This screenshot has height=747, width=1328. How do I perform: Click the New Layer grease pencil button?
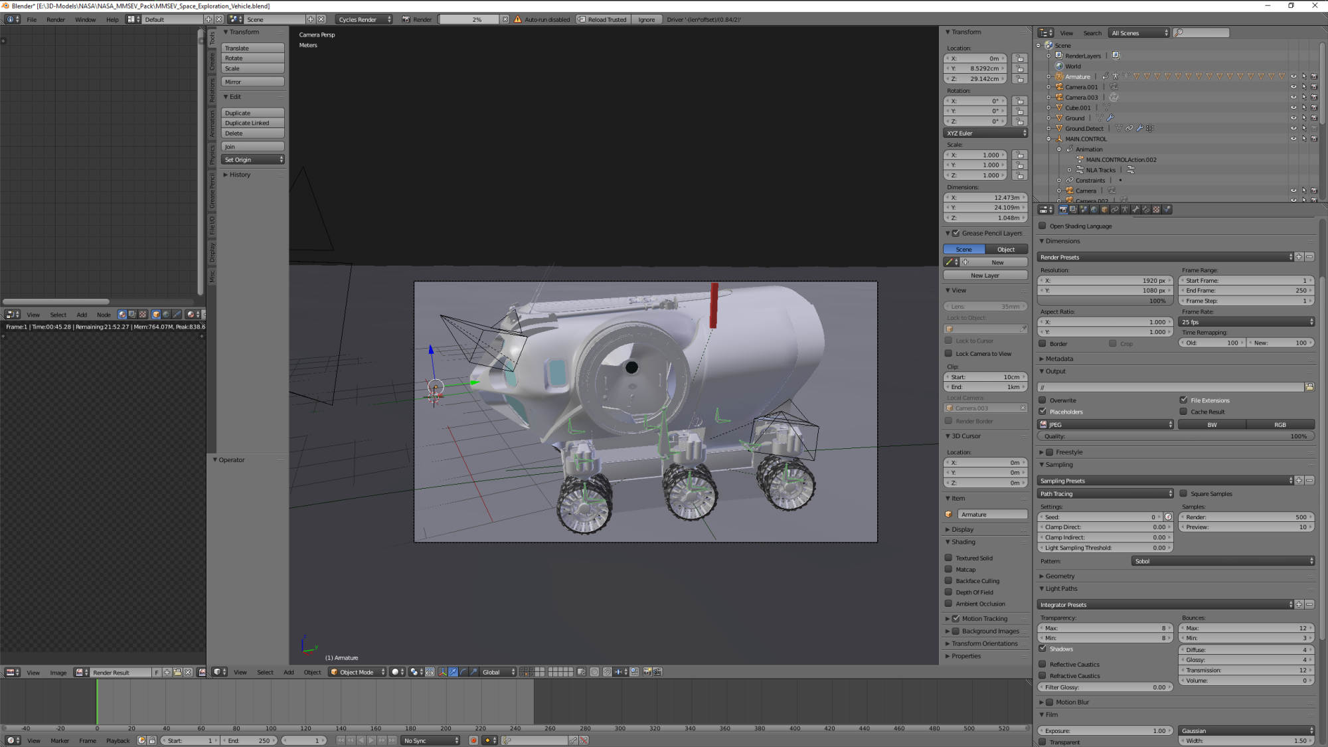click(x=985, y=275)
